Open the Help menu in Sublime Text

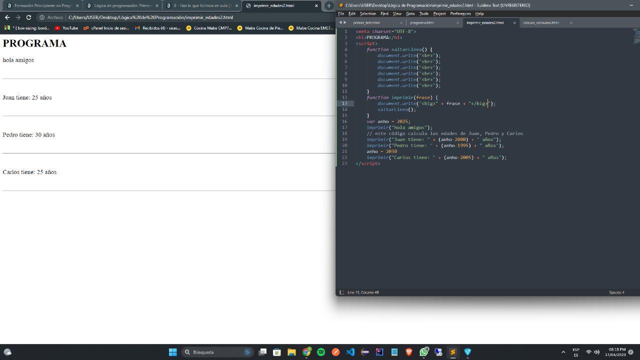point(479,13)
